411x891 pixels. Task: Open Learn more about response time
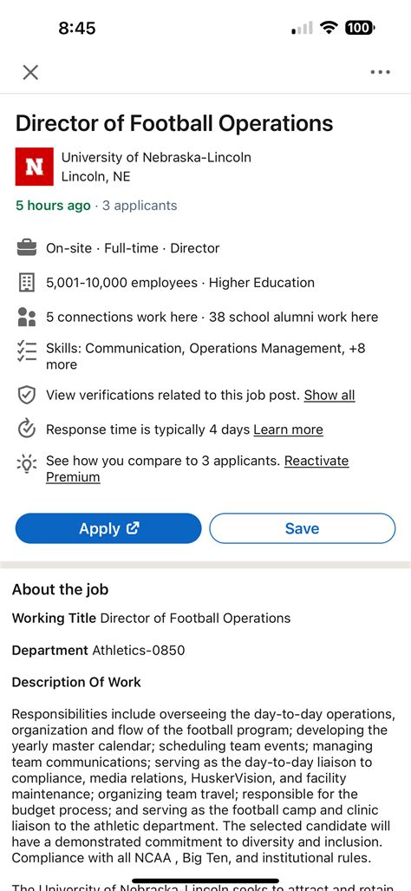point(288,429)
